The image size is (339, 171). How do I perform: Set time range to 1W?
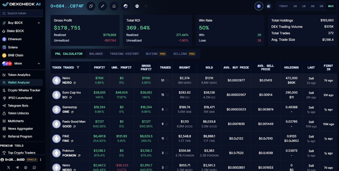coord(295,6)
